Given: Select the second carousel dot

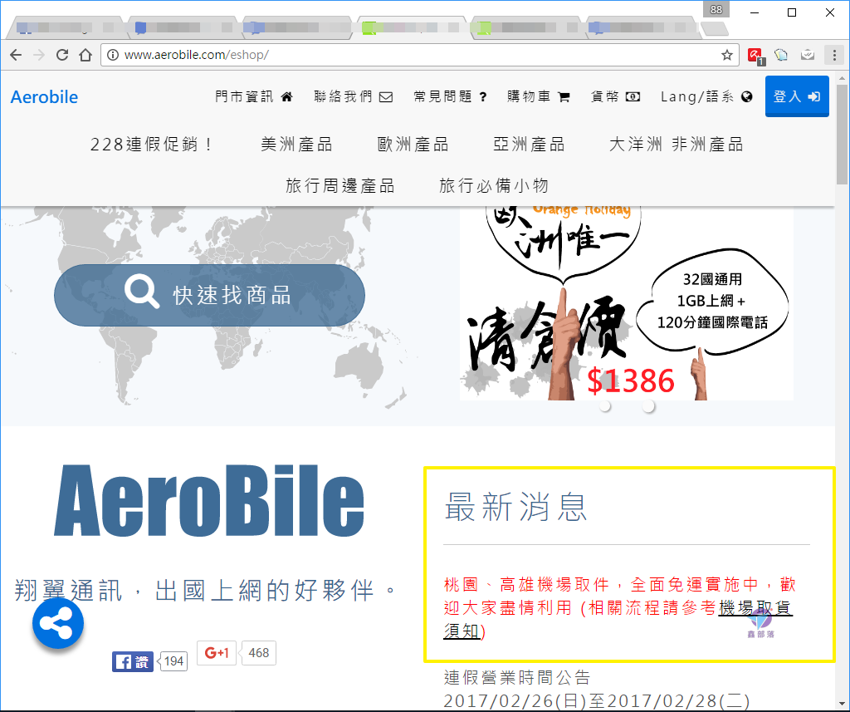Looking at the screenshot, I should pos(648,406).
